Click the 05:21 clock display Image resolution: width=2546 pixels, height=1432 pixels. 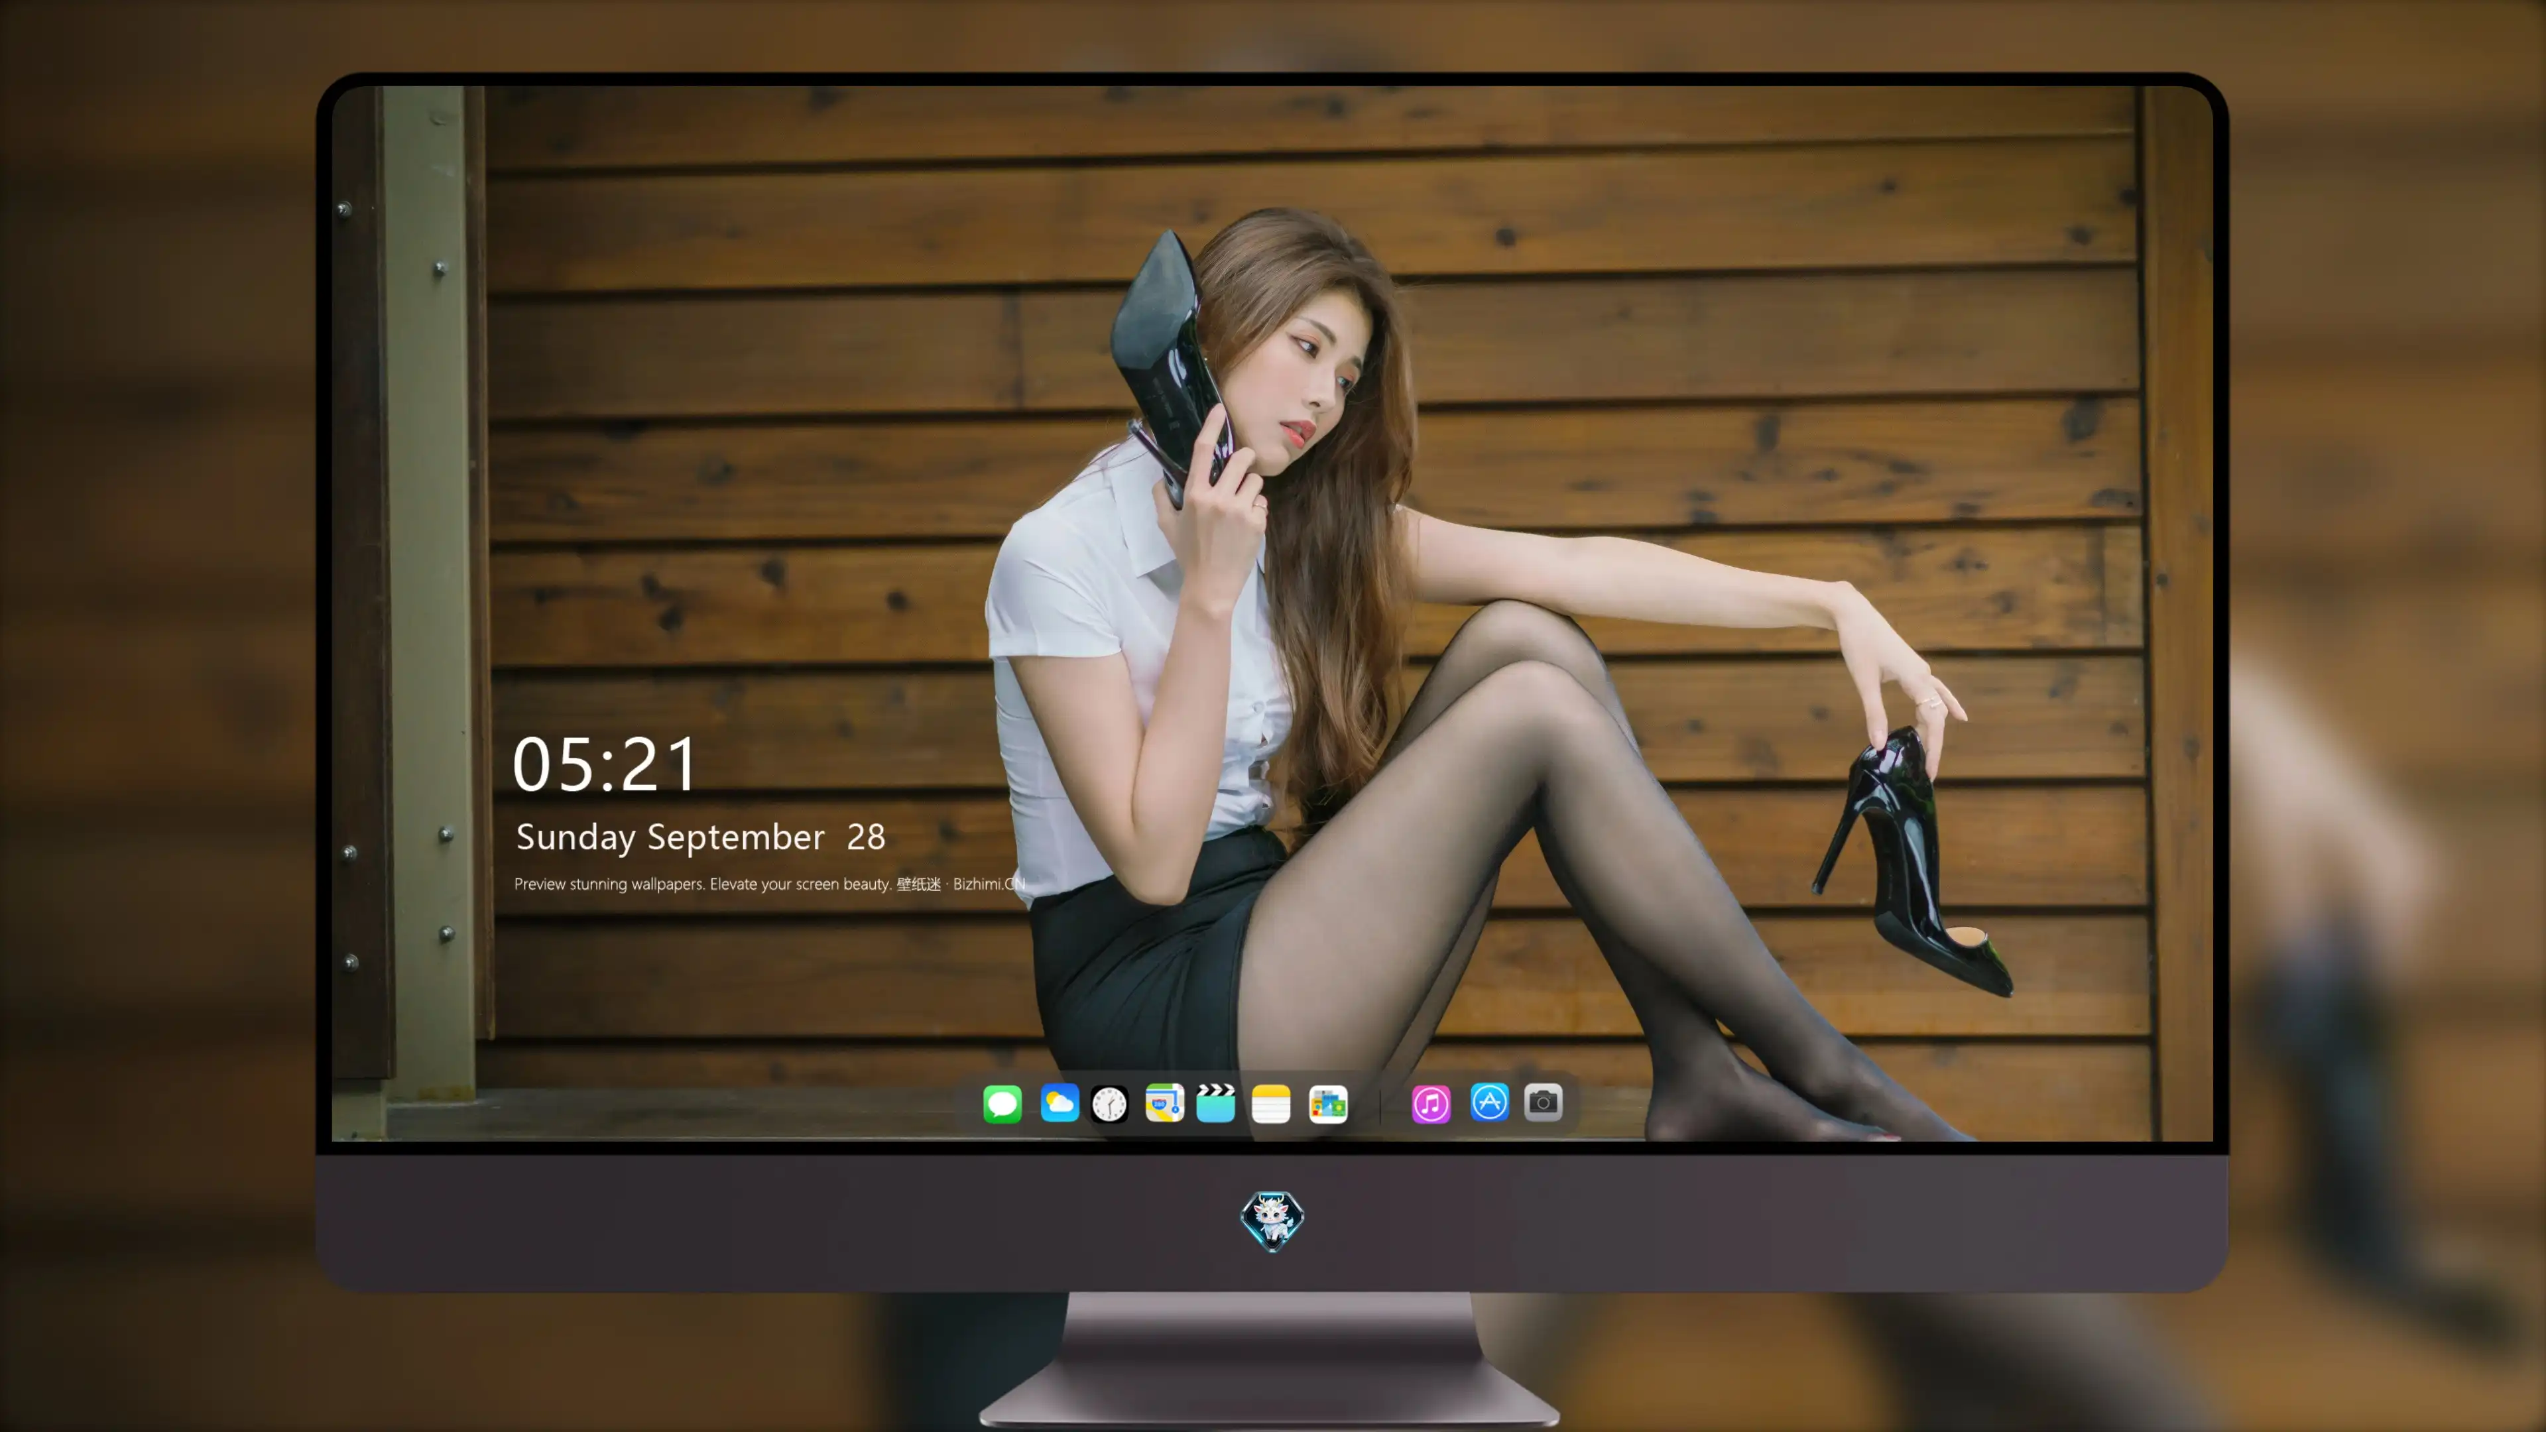[605, 765]
